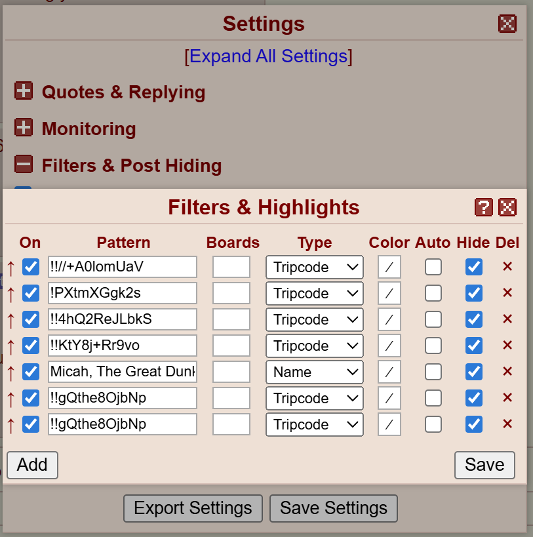The height and width of the screenshot is (537, 533).
Task: Focus the !PXtmXGgk2s pattern field
Action: pyautogui.click(x=123, y=293)
